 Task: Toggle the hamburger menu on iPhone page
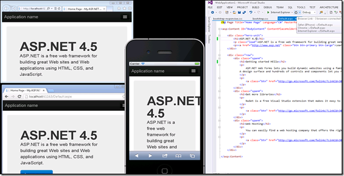coord(193,71)
